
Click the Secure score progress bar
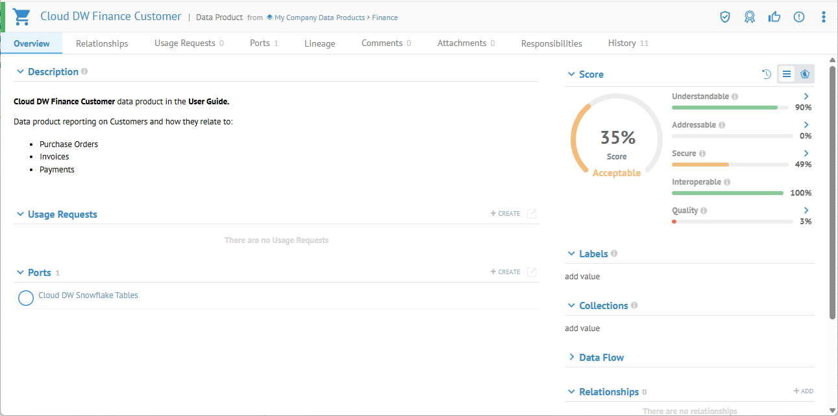point(732,165)
